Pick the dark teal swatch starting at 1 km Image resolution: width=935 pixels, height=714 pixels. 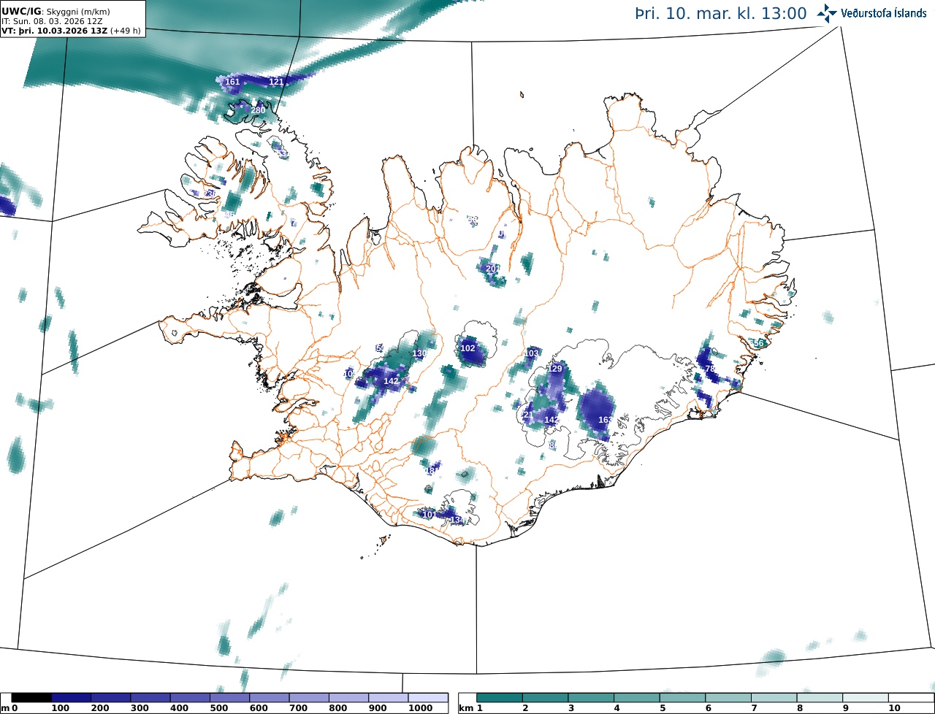500,698
